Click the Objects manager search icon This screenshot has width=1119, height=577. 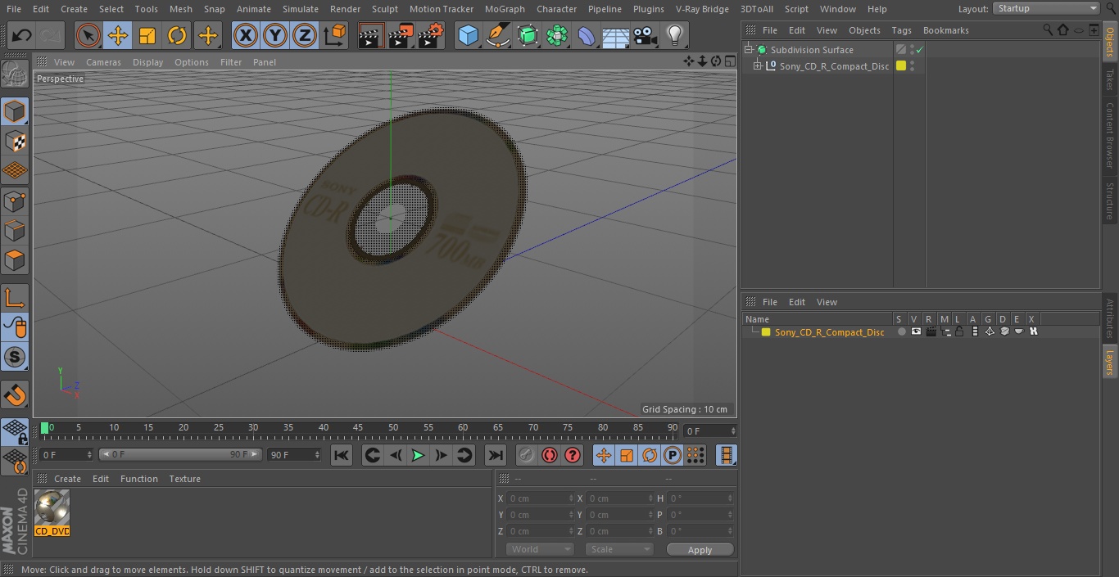(1048, 30)
